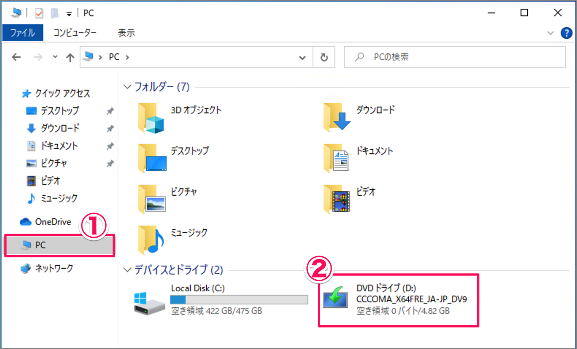Select クイック アクセス in navigation pane

(x=62, y=93)
